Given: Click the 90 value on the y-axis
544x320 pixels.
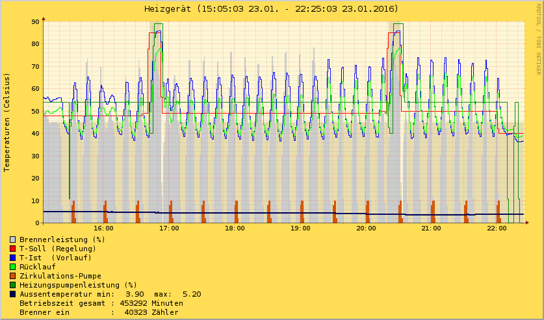Looking at the screenshot, I should [x=35, y=22].
